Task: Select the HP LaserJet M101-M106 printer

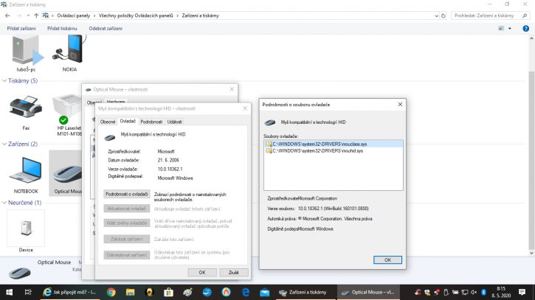Action: pos(69,114)
